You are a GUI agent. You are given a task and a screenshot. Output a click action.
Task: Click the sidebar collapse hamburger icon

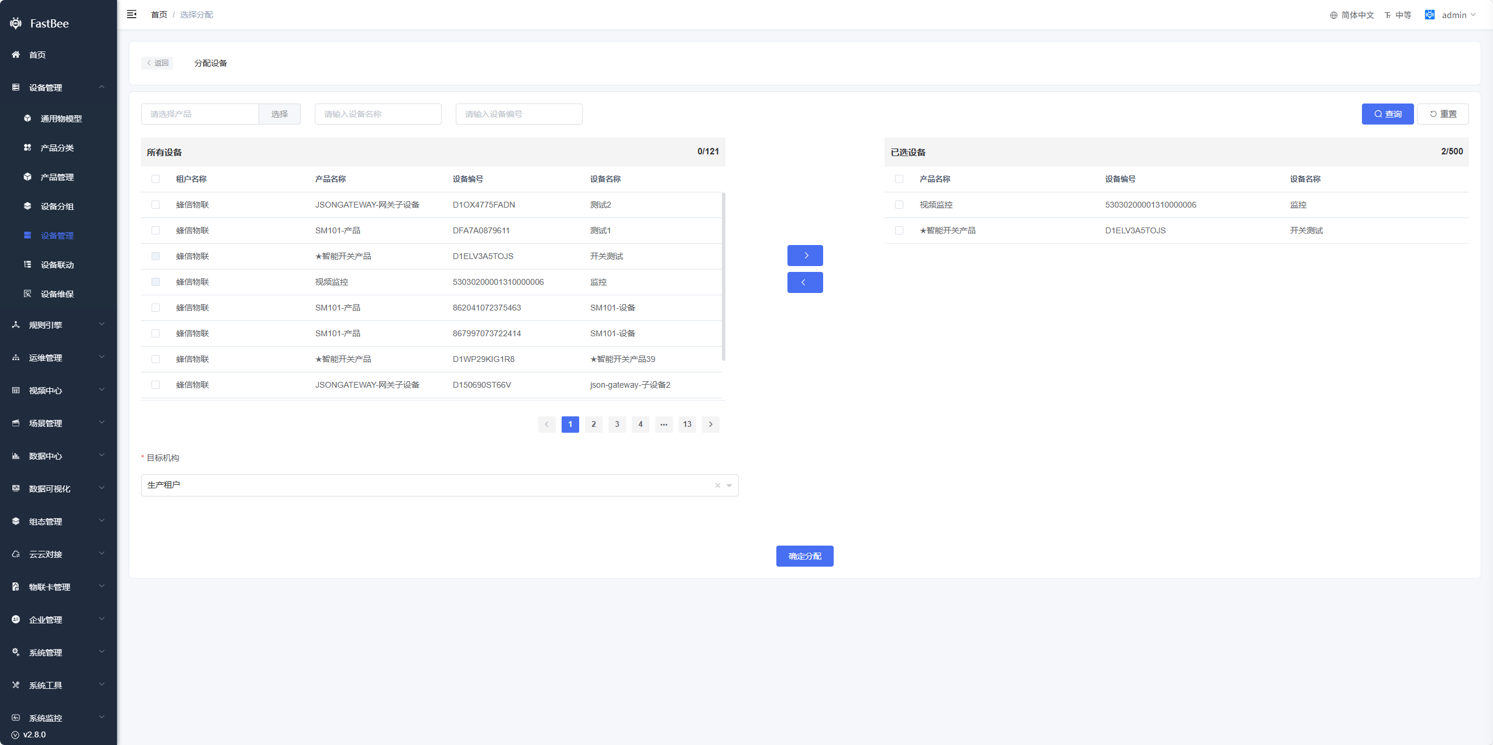(132, 14)
